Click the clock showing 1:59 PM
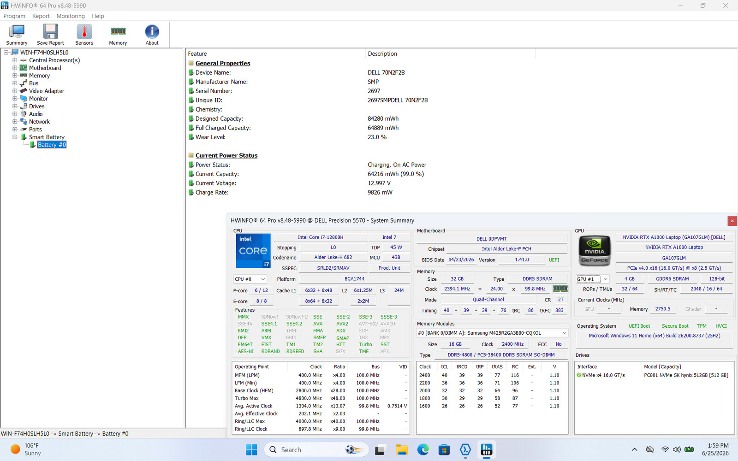 pyautogui.click(x=715, y=449)
